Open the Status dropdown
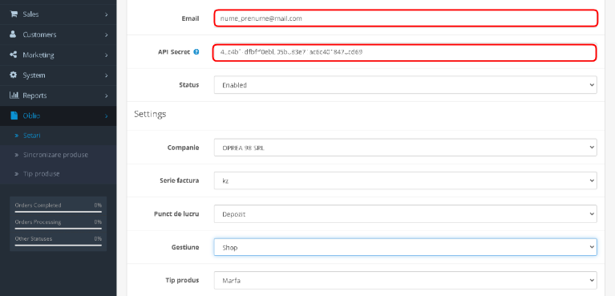The width and height of the screenshot is (615, 296). [405, 85]
